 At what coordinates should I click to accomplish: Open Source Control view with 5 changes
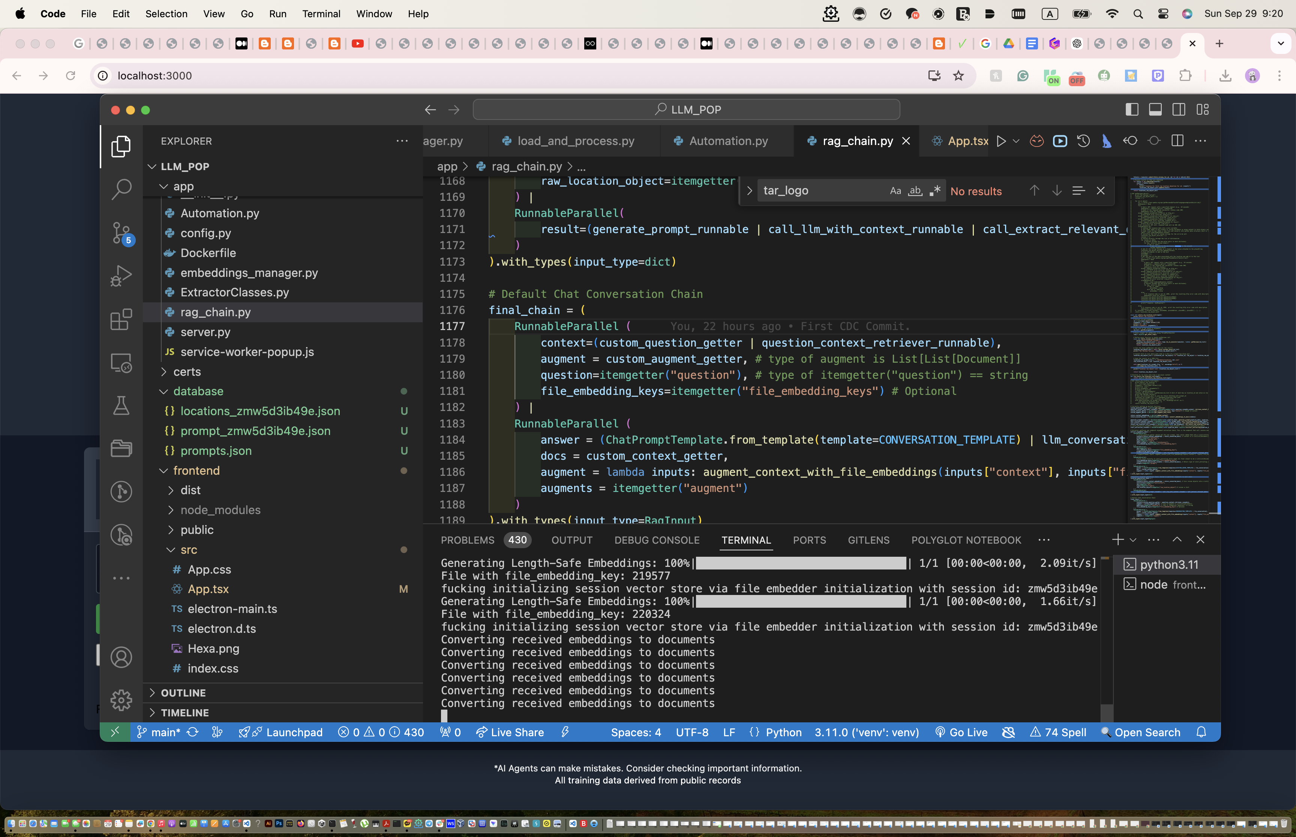point(121,233)
